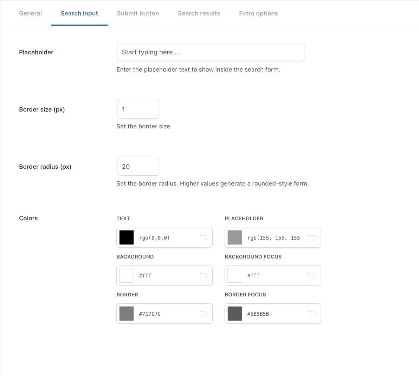
Task: Click the black Text color swatch
Action: 127,237
